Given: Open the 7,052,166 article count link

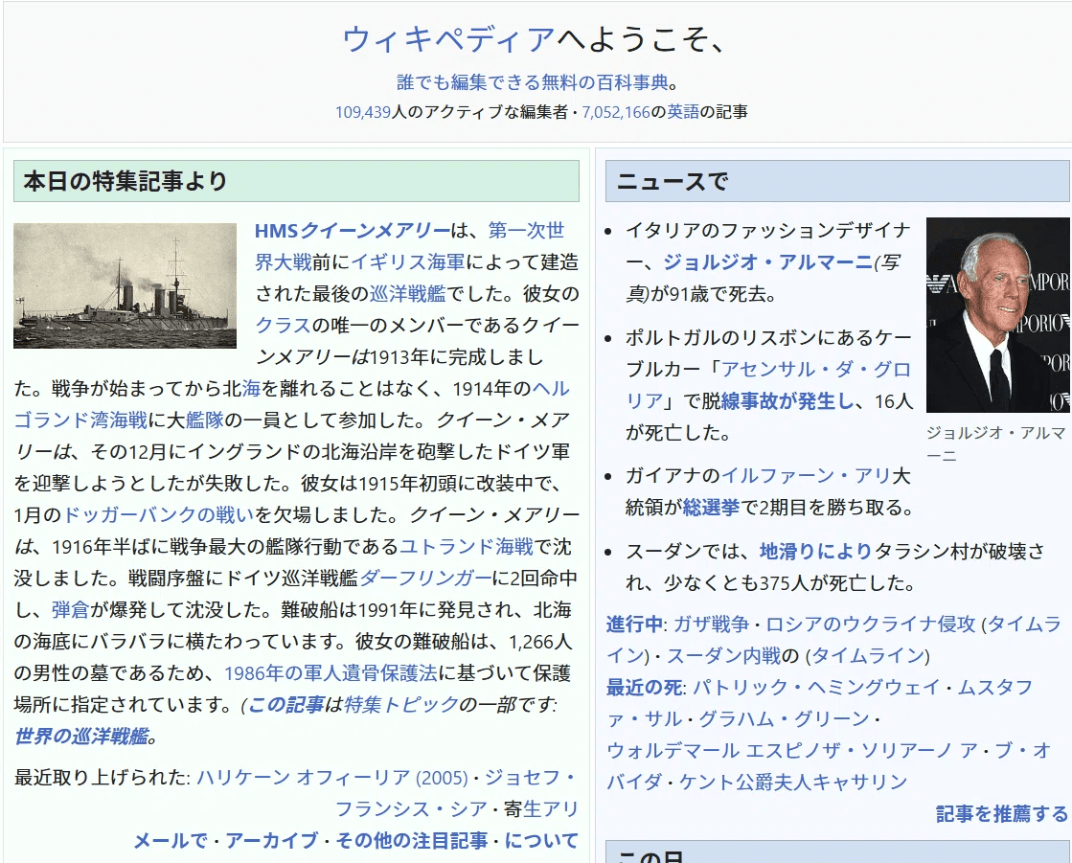Looking at the screenshot, I should tap(615, 112).
